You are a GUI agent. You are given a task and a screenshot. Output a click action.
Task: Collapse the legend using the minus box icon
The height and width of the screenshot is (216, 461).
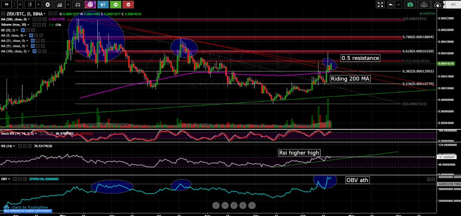pos(3,13)
